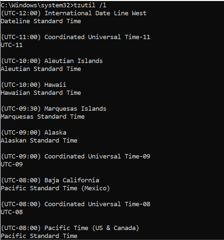
Task: Click Pacific Time (US & Canada) line
Action: 70,228
